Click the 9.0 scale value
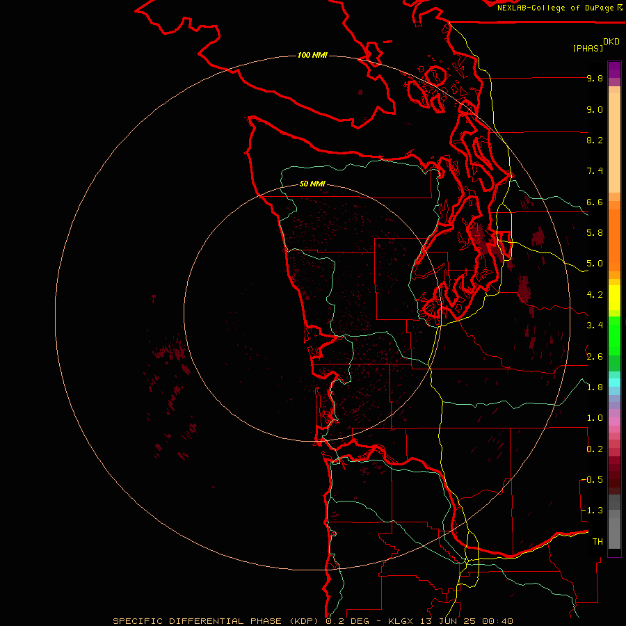 (595, 109)
